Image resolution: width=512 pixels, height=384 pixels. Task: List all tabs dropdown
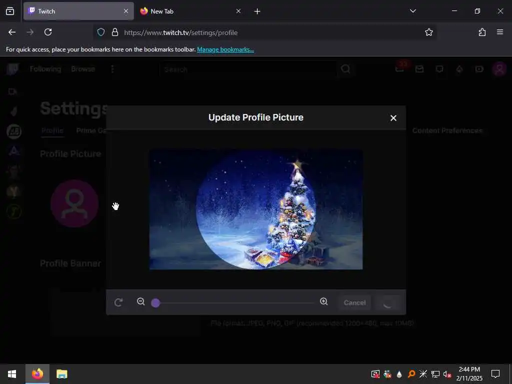point(412,11)
